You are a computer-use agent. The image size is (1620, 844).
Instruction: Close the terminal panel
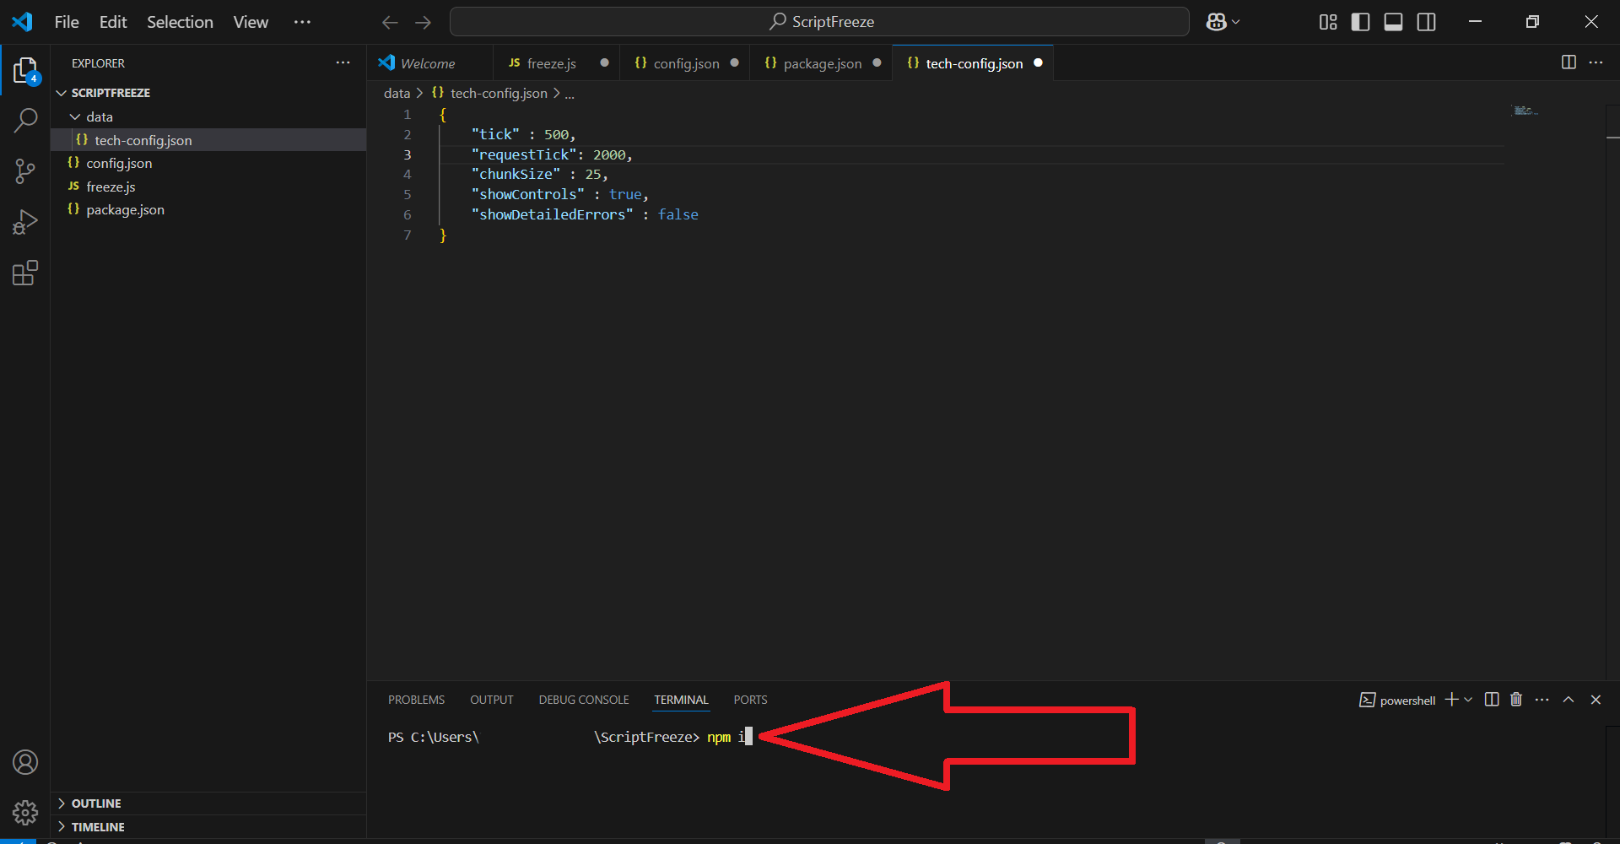[x=1596, y=700]
